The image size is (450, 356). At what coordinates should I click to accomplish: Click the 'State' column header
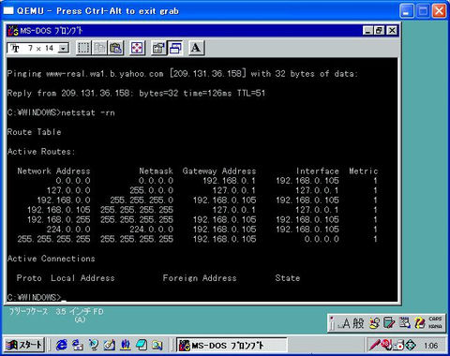point(288,278)
